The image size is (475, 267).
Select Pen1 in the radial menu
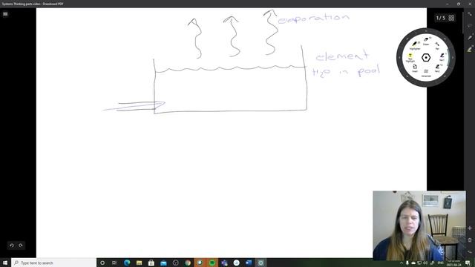pyautogui.click(x=442, y=57)
